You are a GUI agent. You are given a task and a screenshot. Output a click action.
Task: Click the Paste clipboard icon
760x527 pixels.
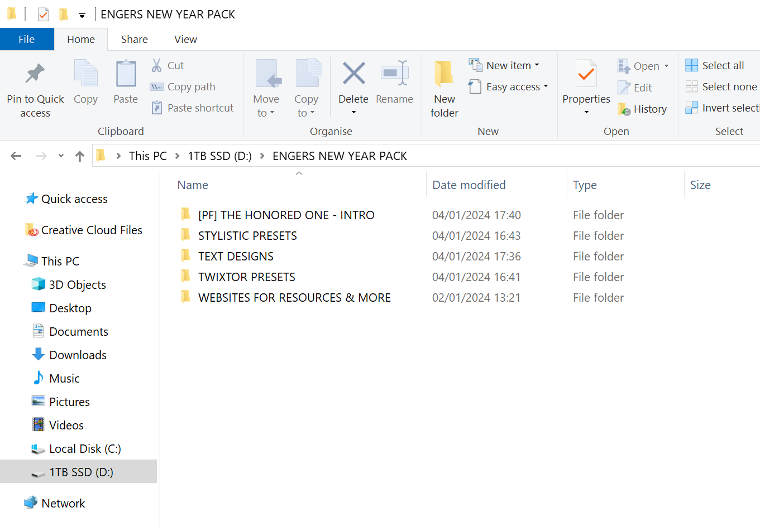pyautogui.click(x=126, y=74)
